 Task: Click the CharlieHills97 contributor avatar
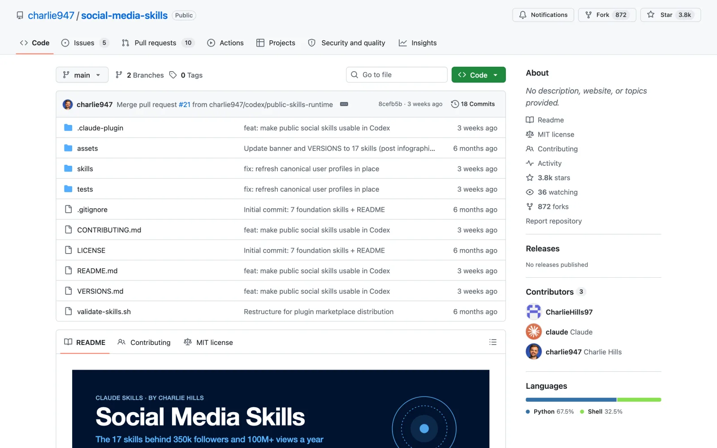coord(534,312)
